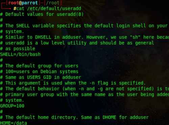Image resolution: width=169 pixels, height=125 pixels.
Task: Click the yellow '#' prompt symbol
Action: tap(15, 9)
